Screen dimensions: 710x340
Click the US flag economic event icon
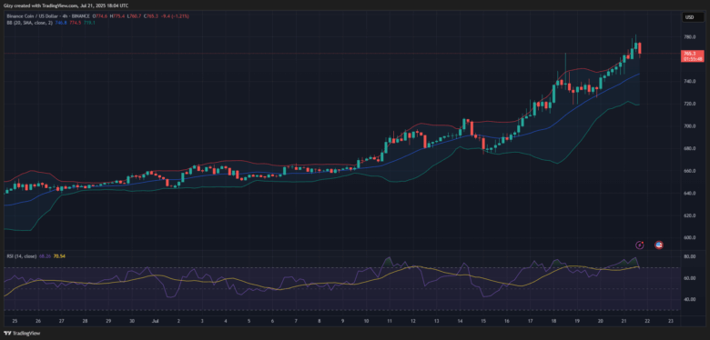pyautogui.click(x=659, y=245)
